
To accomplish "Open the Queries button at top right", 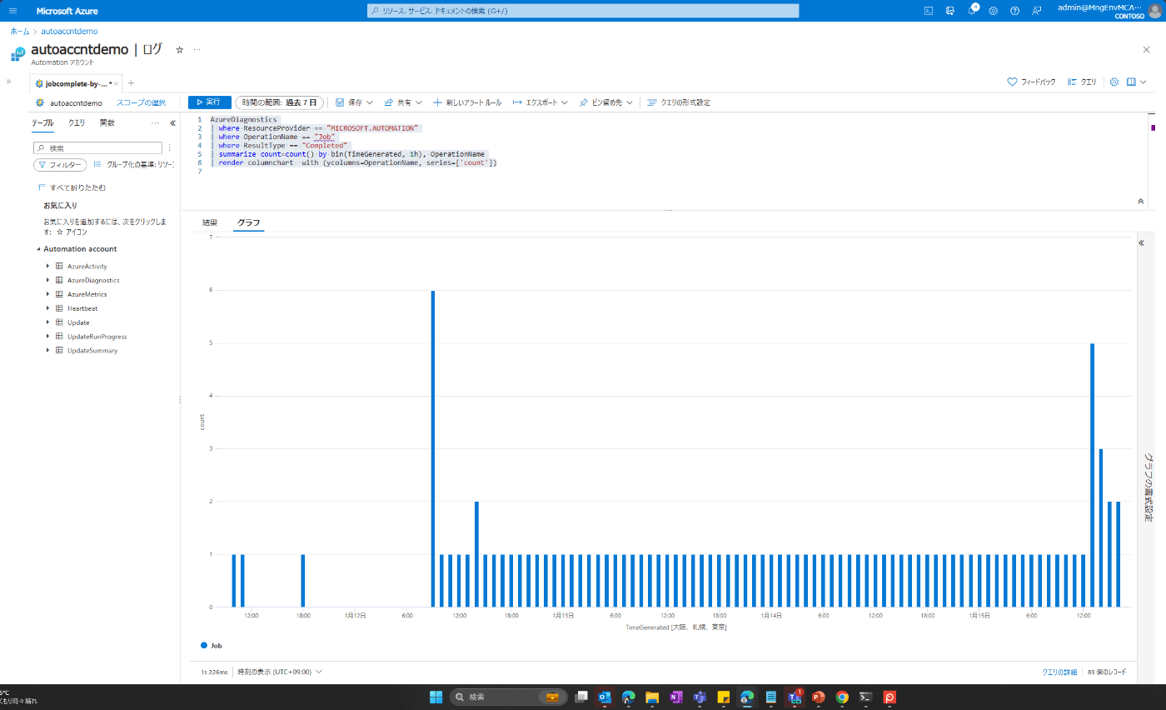I will (1082, 82).
